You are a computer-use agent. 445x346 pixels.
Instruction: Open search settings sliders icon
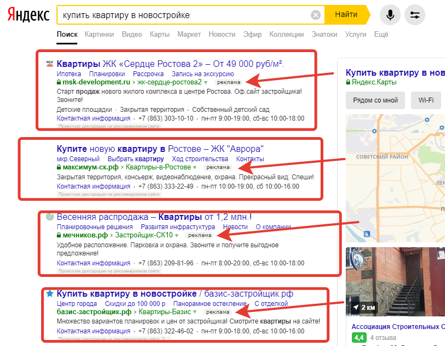click(x=415, y=14)
